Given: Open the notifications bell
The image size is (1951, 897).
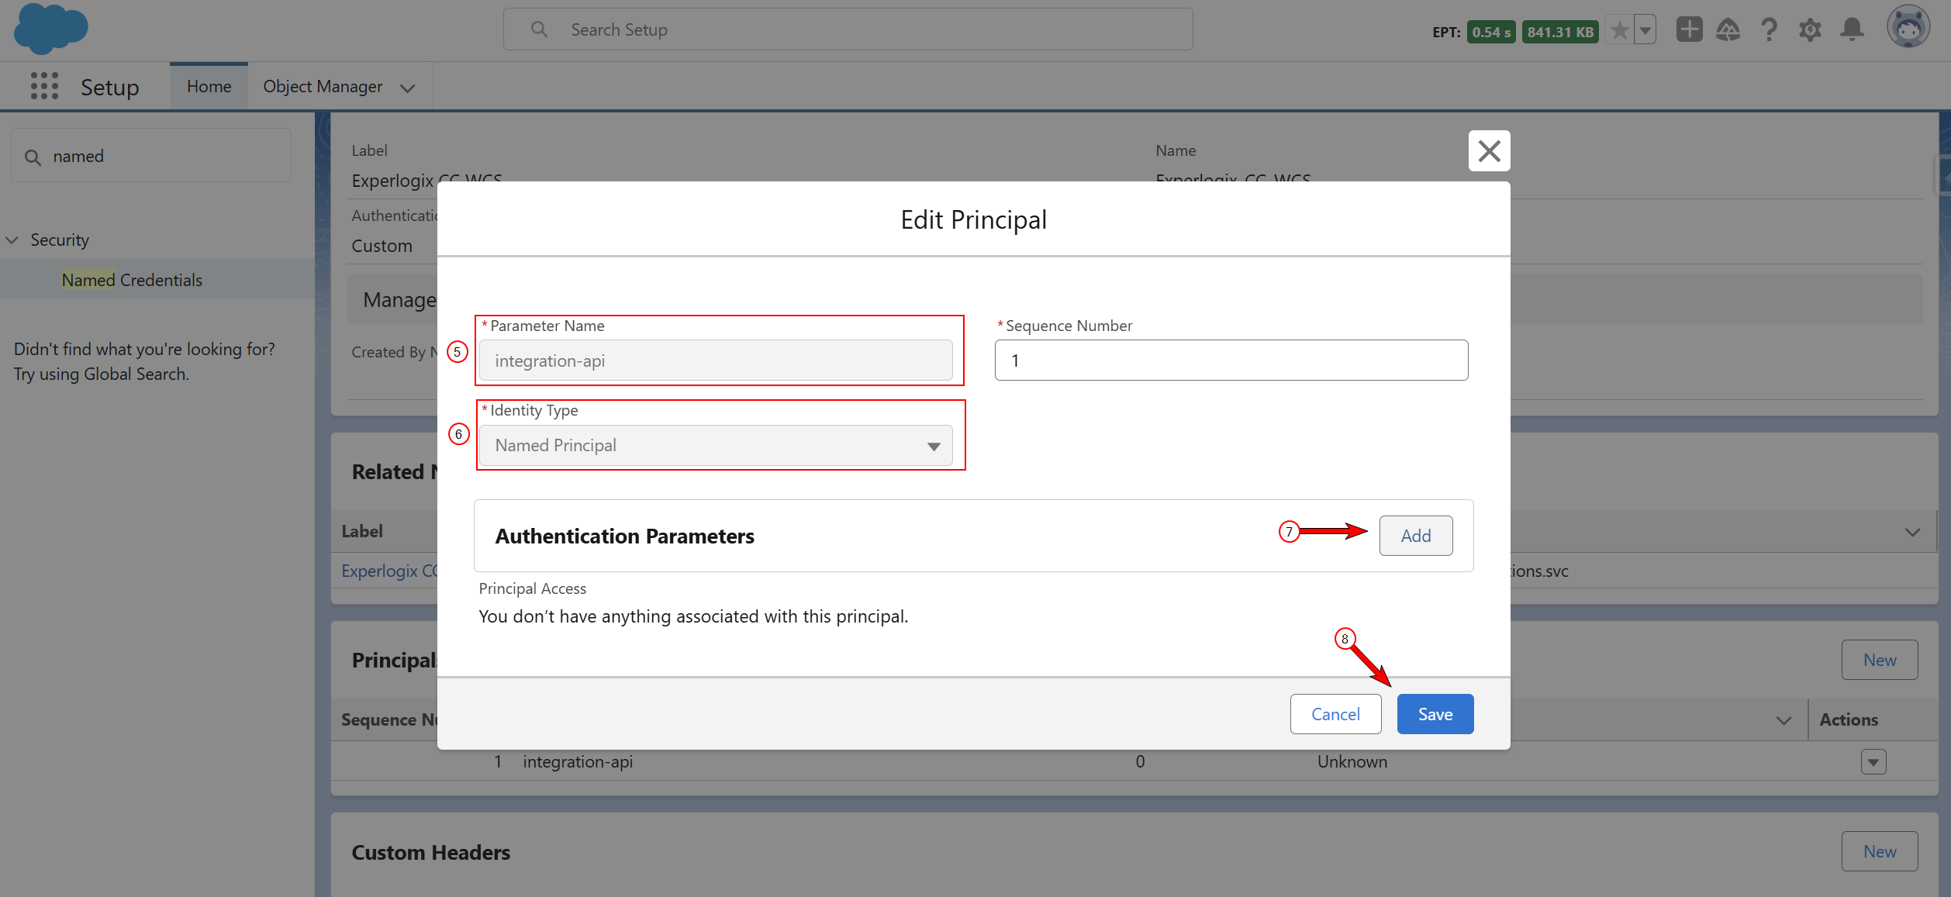Looking at the screenshot, I should (1853, 30).
